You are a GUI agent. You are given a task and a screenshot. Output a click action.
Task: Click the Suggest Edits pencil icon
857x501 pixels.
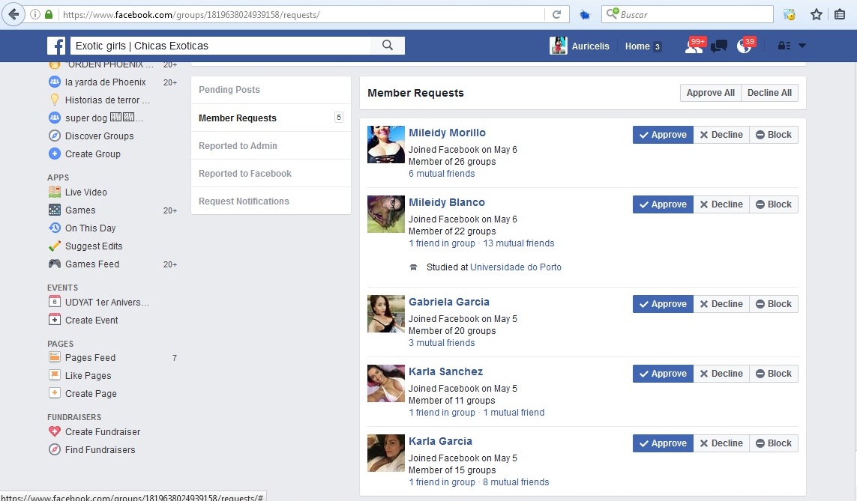point(55,246)
